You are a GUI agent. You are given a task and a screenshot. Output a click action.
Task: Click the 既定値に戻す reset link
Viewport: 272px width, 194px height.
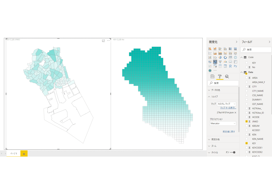[229, 132]
